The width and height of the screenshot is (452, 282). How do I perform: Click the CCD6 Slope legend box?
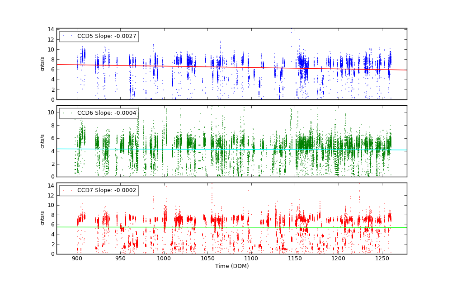pos(99,113)
